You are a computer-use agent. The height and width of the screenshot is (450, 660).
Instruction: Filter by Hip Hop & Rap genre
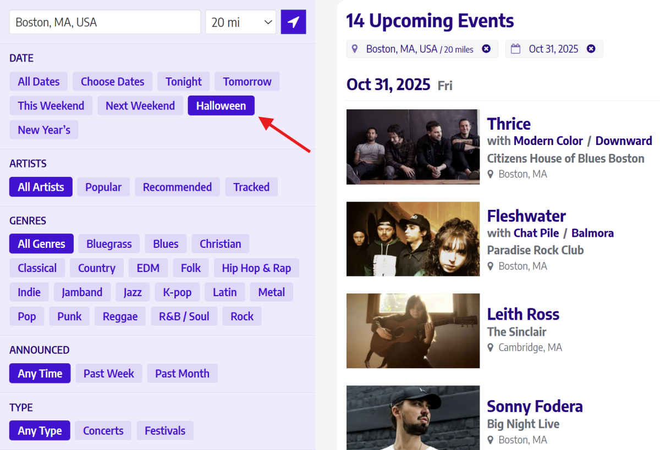point(256,268)
